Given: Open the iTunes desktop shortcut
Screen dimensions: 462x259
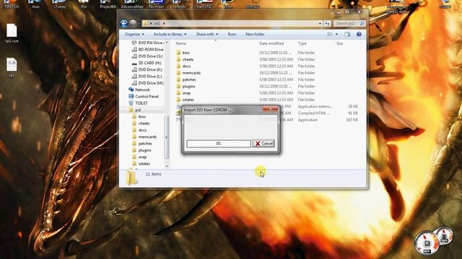Looking at the screenshot, I should (59, 4).
